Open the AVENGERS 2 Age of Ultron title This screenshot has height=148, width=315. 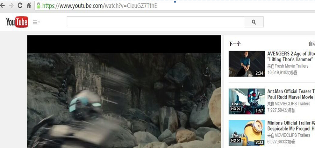pyautogui.click(x=291, y=57)
